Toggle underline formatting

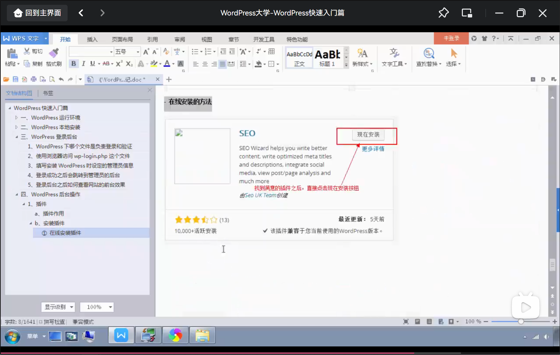(92, 64)
